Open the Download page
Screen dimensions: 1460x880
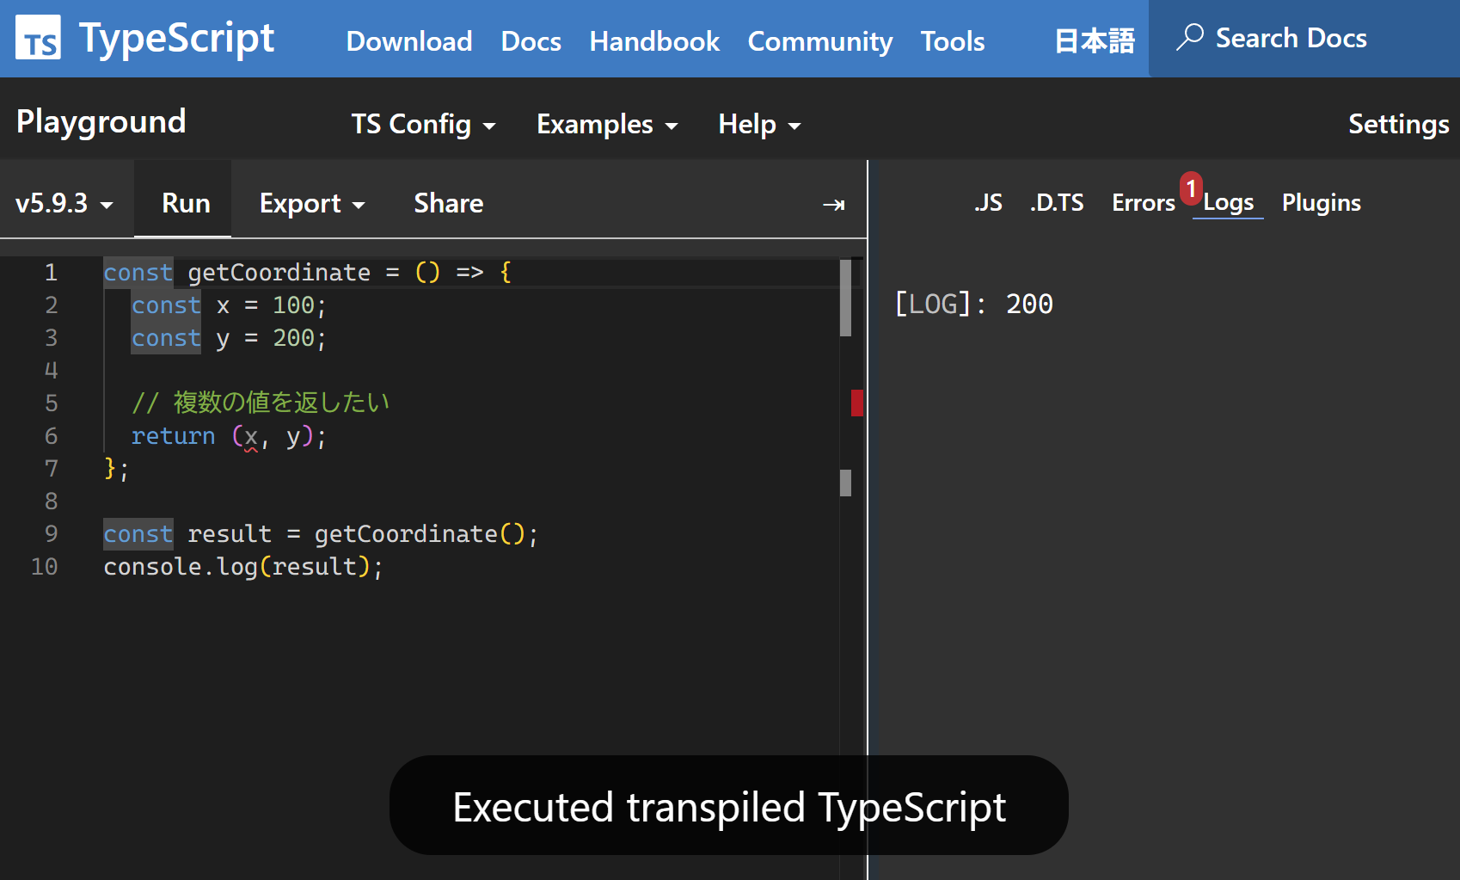click(x=409, y=41)
